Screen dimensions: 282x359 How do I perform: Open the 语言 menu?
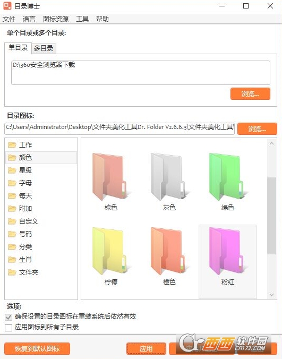pos(29,19)
